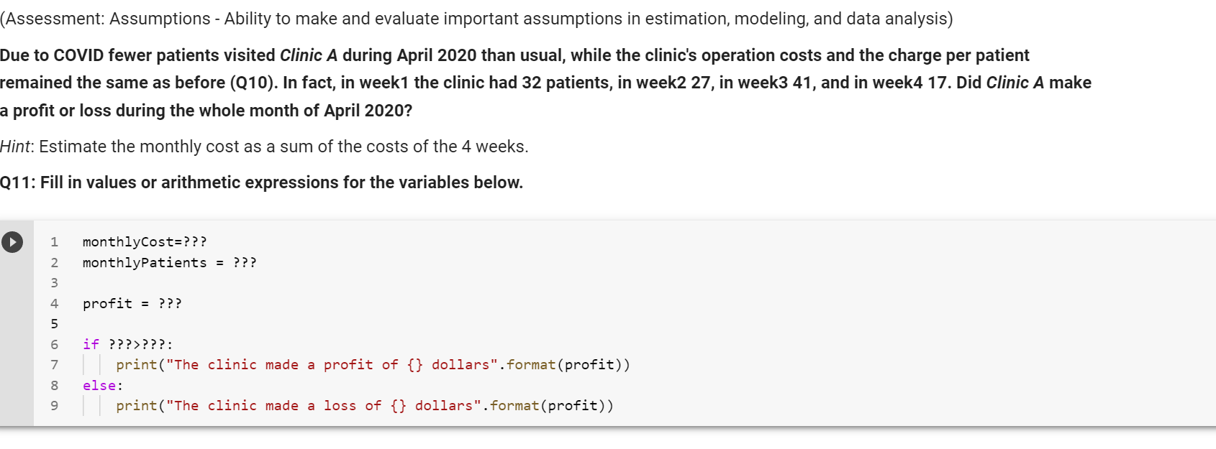Click the if ???>???: condition line
This screenshot has width=1216, height=449.
(127, 345)
